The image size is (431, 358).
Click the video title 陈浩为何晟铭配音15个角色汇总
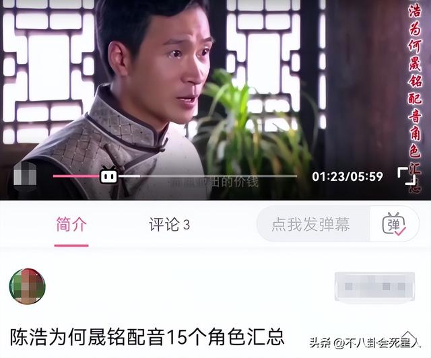coord(147,337)
